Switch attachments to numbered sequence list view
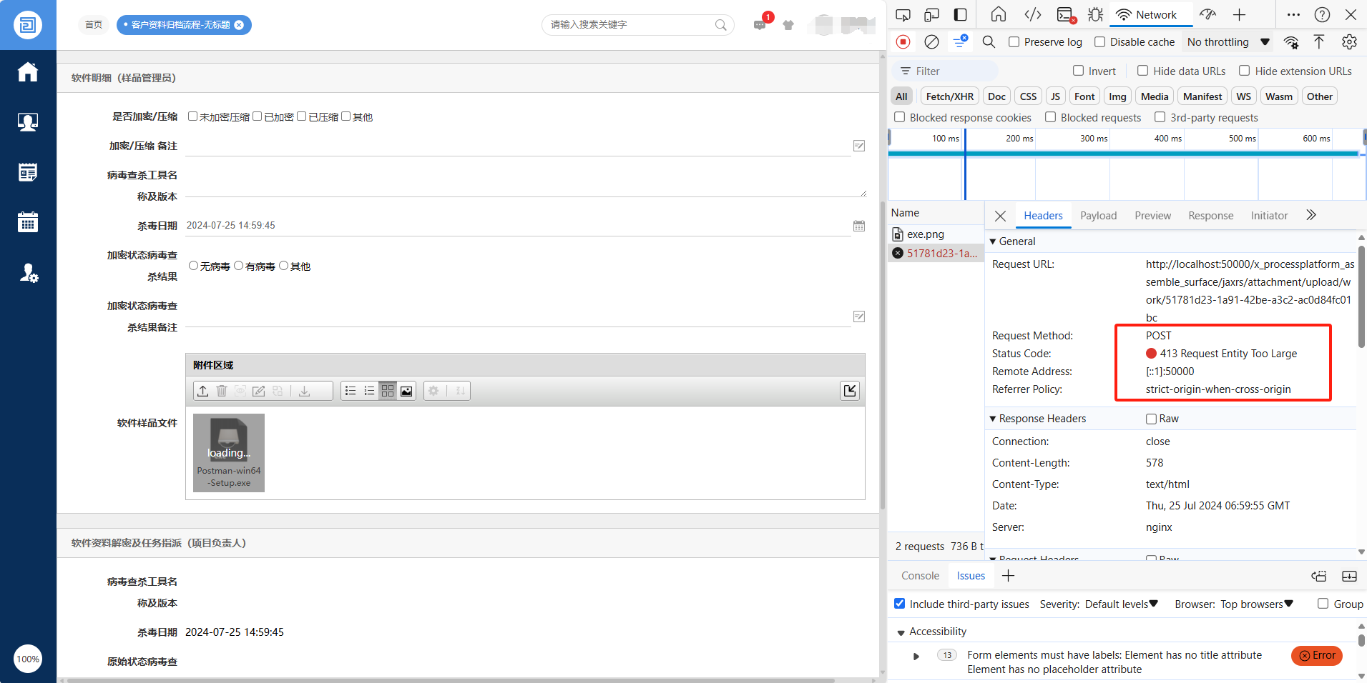This screenshot has height=683, width=1367. pyautogui.click(x=369, y=391)
